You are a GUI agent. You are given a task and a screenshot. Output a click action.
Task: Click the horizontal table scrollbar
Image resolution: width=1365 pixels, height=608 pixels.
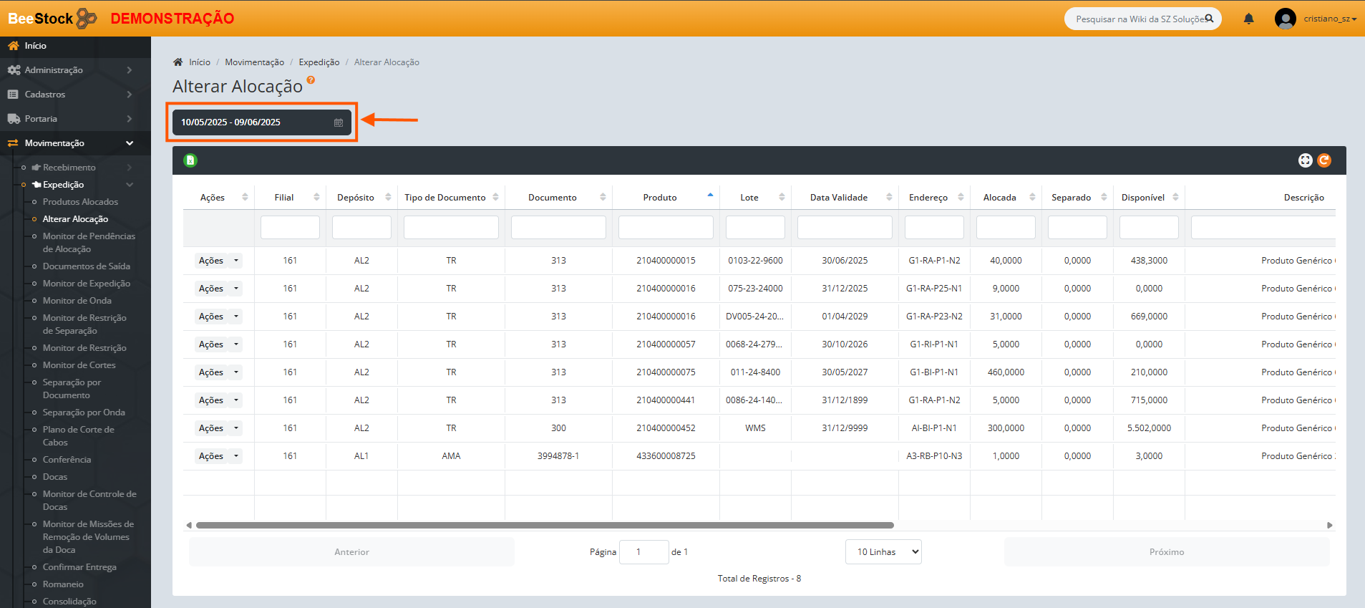pos(544,526)
